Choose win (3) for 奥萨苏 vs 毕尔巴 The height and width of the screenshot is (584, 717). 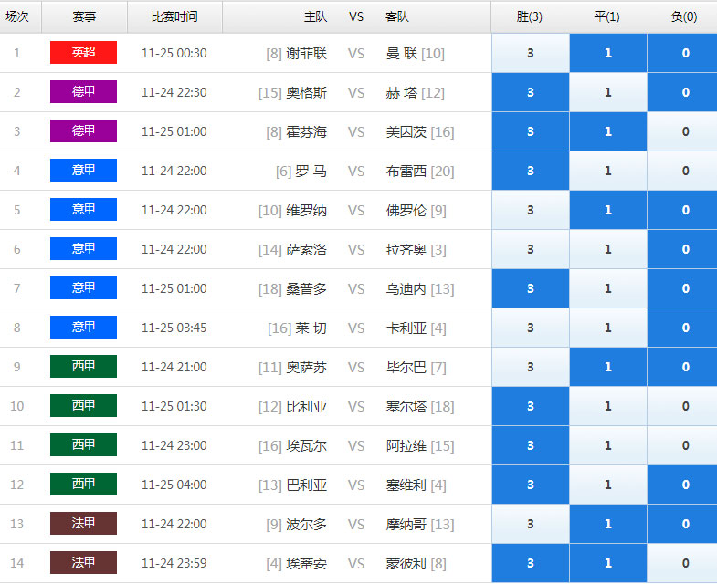click(x=531, y=368)
